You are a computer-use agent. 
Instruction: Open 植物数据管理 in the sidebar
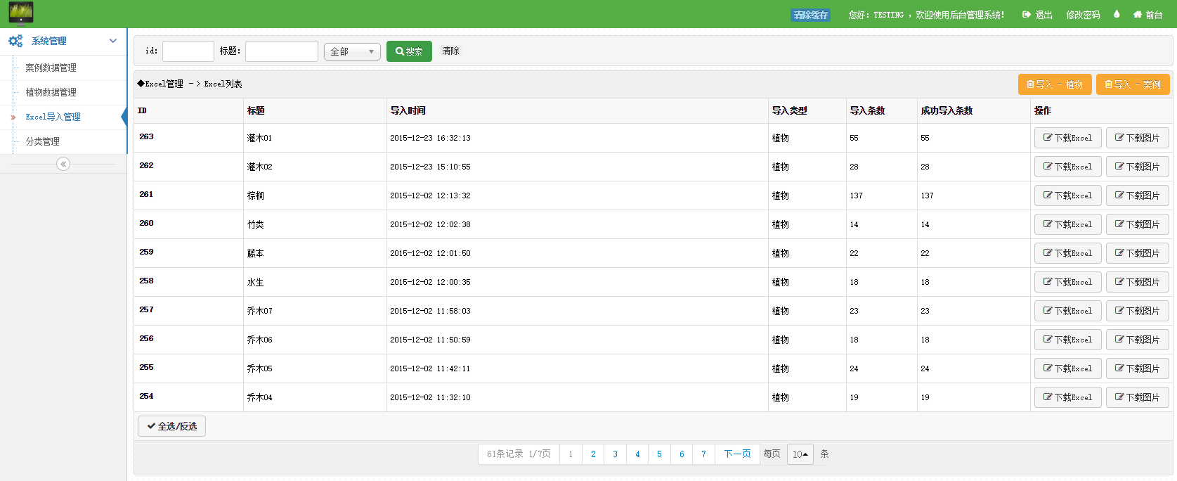[x=51, y=92]
